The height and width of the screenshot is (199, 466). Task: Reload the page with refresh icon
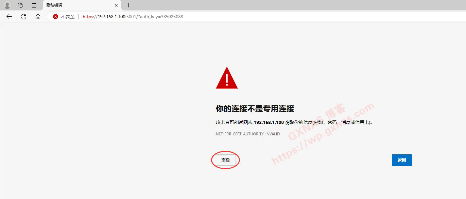pos(24,17)
